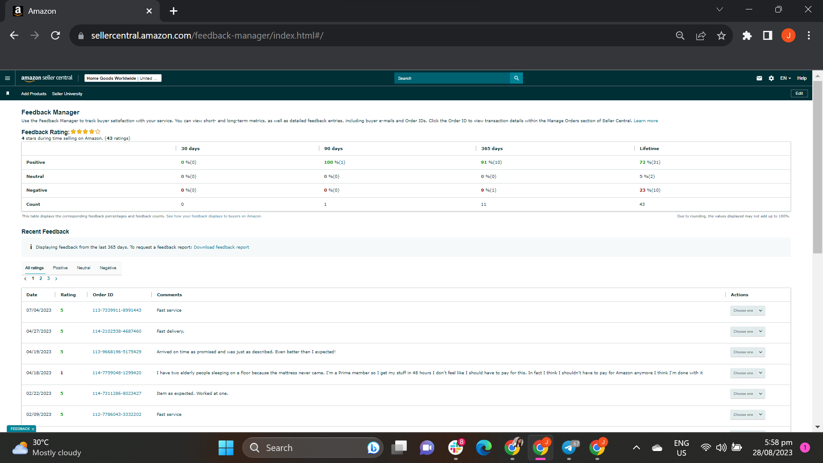This screenshot has height=463, width=823.
Task: Open Seller University in the nav bar
Action: point(67,94)
